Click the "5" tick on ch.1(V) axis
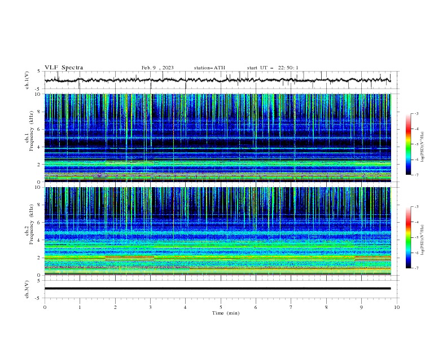The height and width of the screenshot is (345, 447). pos(39,71)
